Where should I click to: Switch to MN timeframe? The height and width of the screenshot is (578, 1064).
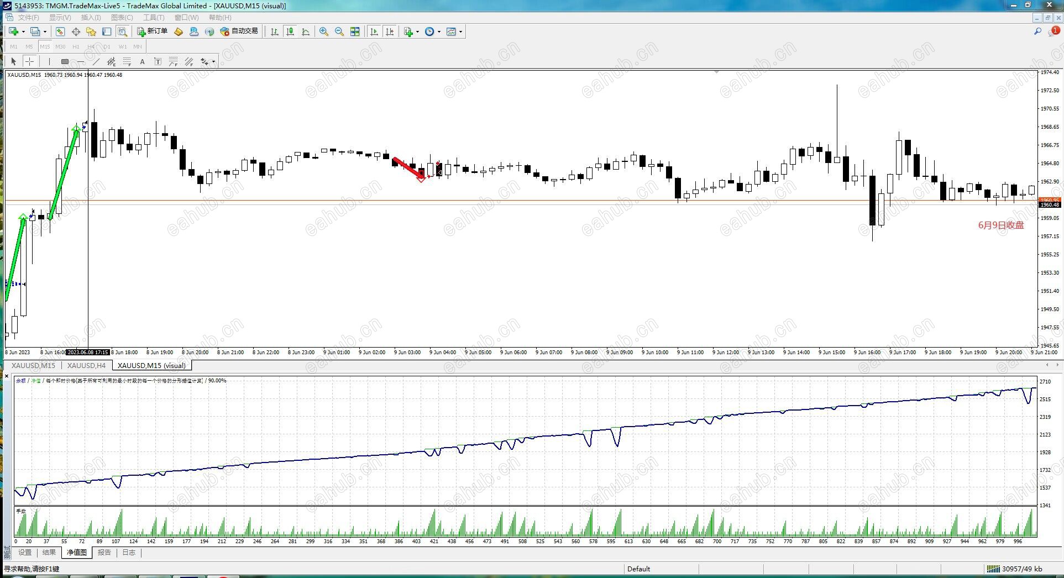click(138, 46)
